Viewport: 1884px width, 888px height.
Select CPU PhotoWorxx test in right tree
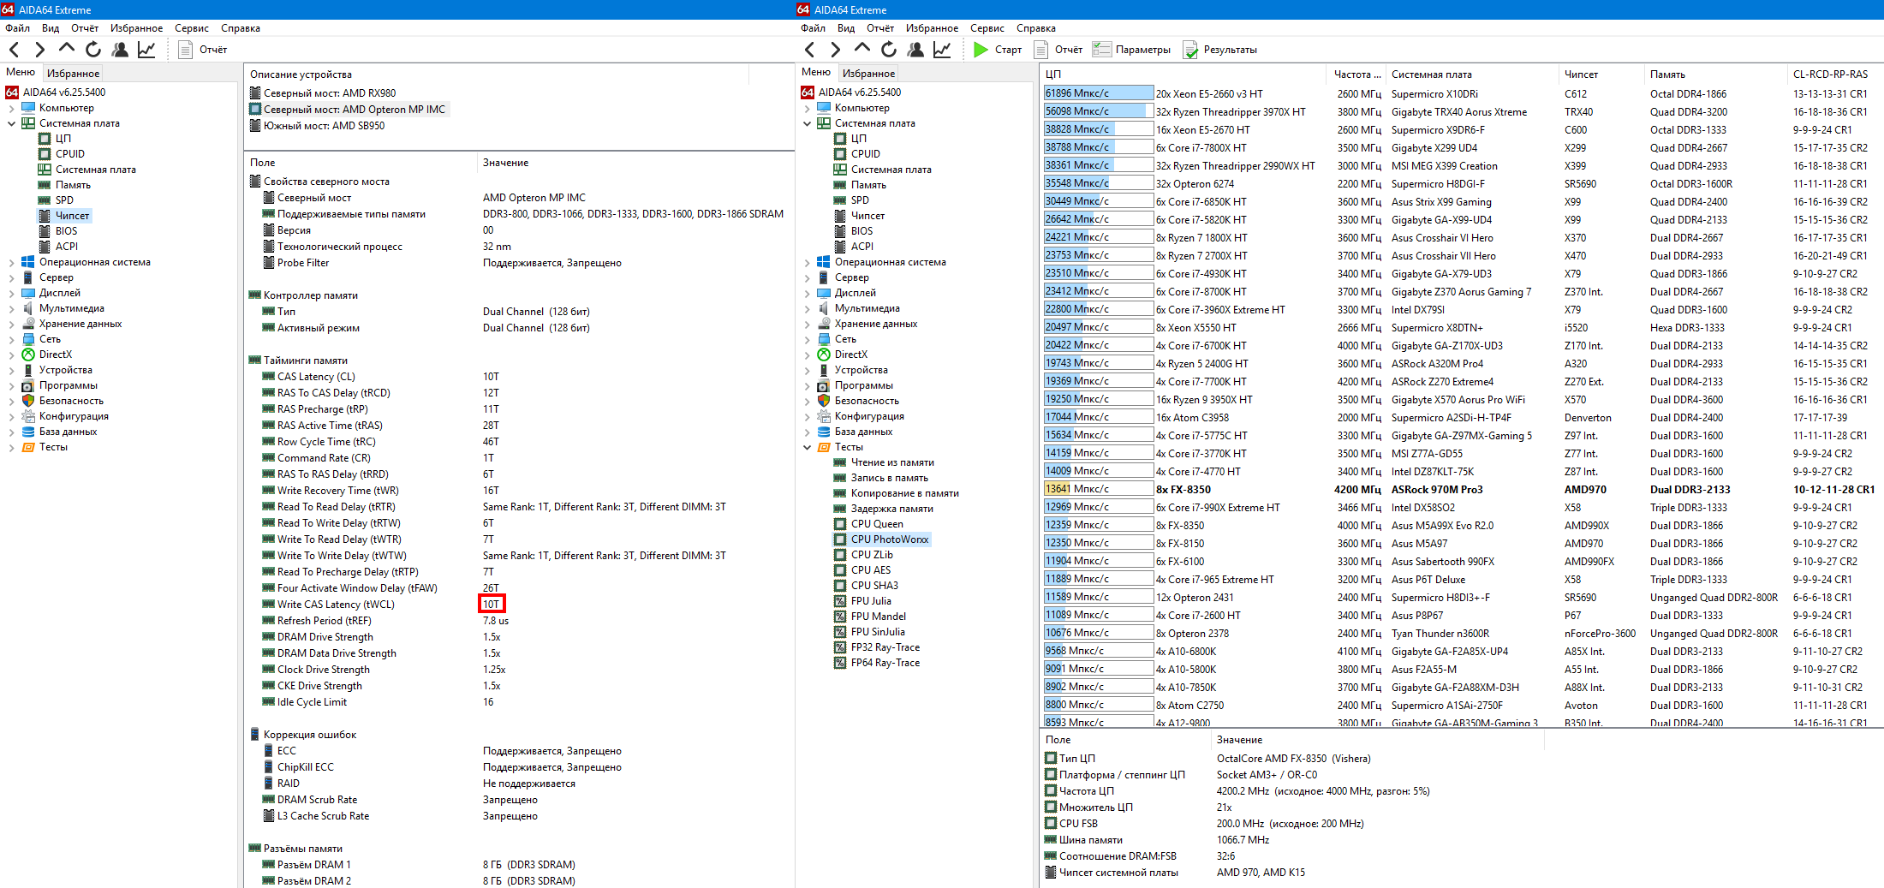click(x=889, y=539)
